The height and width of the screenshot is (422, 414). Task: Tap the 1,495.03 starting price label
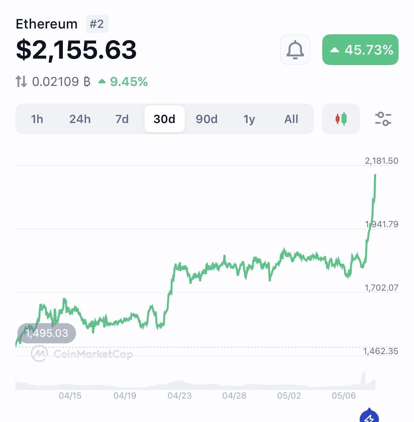(x=47, y=333)
